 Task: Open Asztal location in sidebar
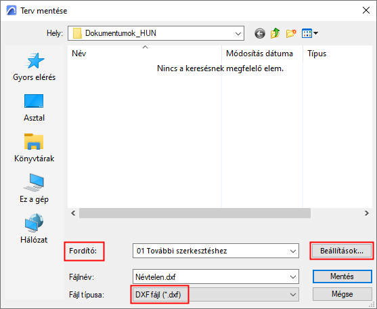pyautogui.click(x=34, y=108)
